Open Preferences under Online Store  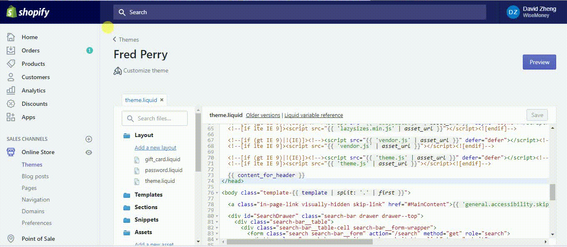click(37, 223)
